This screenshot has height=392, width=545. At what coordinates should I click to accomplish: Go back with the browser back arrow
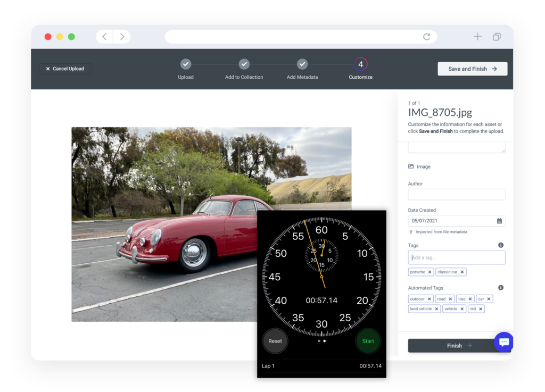tap(104, 37)
